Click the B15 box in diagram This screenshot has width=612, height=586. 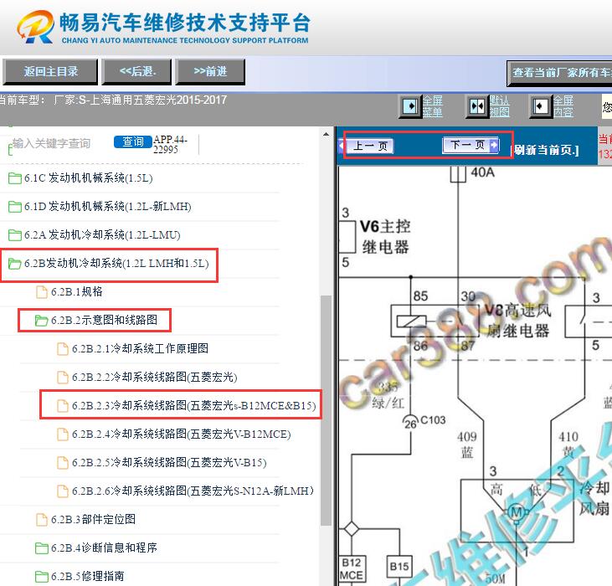tap(399, 567)
